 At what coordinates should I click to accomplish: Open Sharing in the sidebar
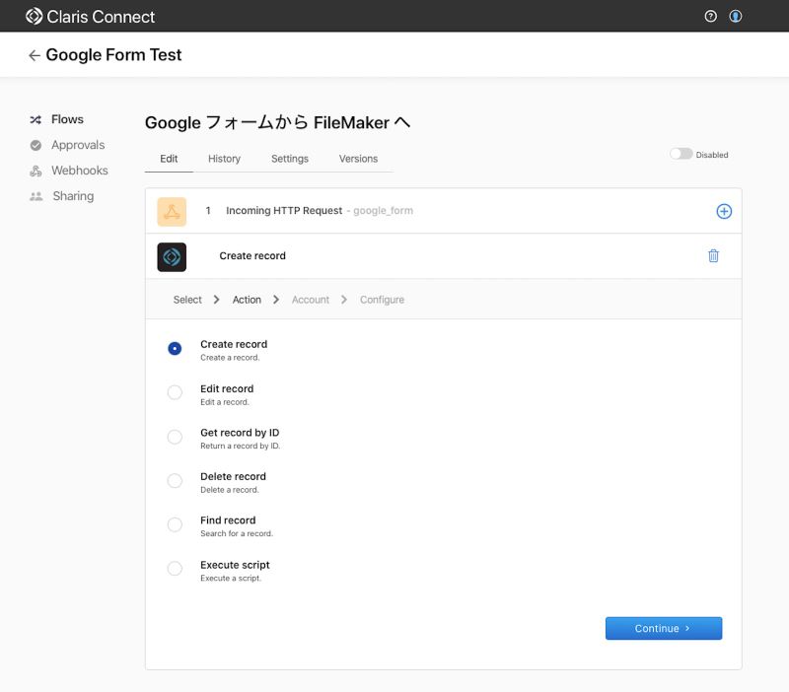point(73,196)
